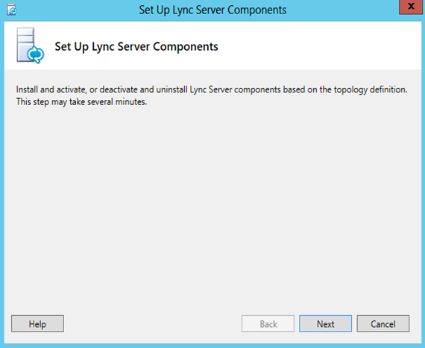Select the bold heading Set Up Lync Server Components
This screenshot has width=425, height=348.
[136, 47]
